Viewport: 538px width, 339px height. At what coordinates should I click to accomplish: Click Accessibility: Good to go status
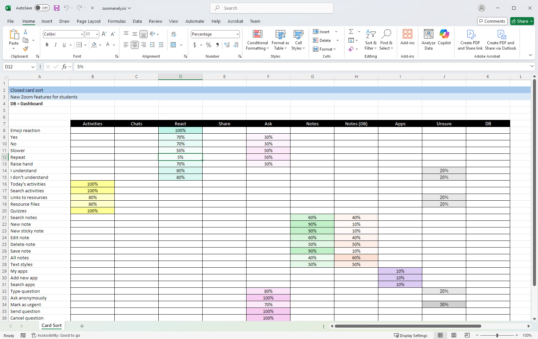pos(56,335)
